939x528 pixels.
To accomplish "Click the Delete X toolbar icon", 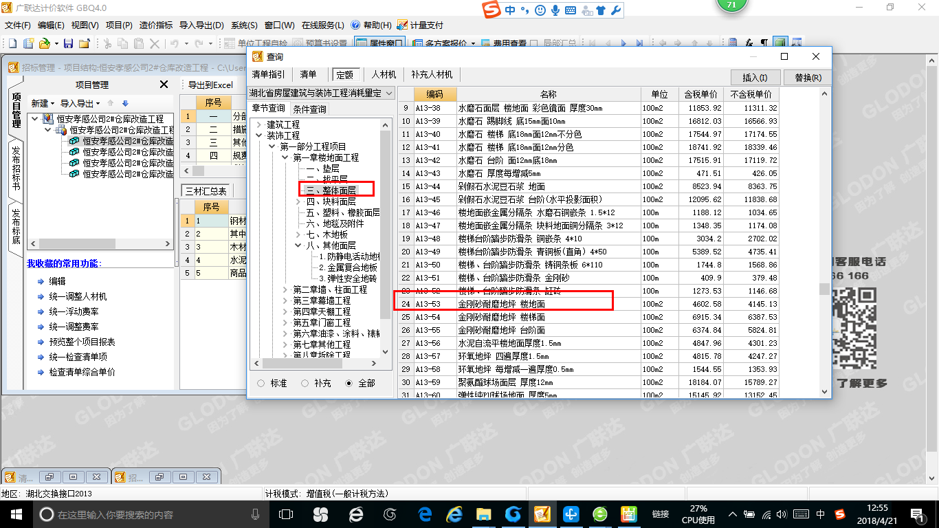I will click(x=155, y=43).
